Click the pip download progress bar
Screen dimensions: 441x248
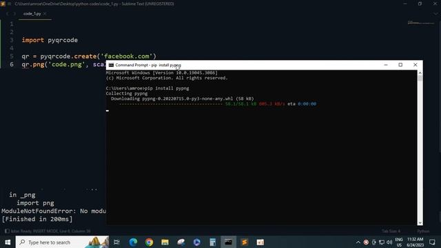click(171, 104)
